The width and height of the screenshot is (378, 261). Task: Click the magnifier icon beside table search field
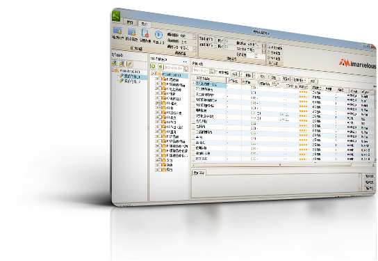pyautogui.click(x=211, y=71)
